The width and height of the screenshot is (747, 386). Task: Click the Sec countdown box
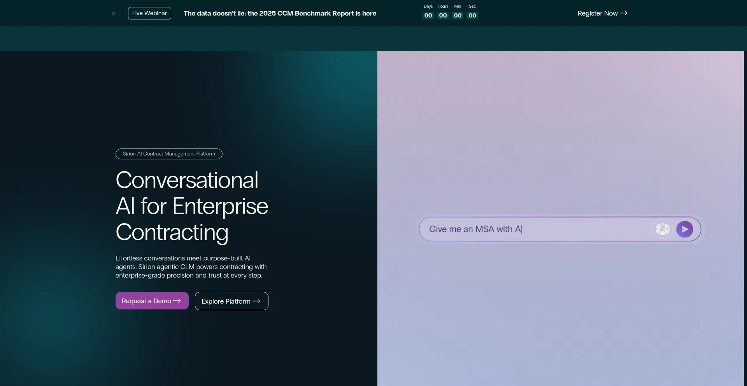472,16
